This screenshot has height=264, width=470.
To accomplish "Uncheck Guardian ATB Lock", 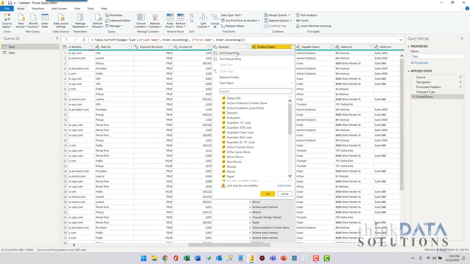I will (x=224, y=128).
